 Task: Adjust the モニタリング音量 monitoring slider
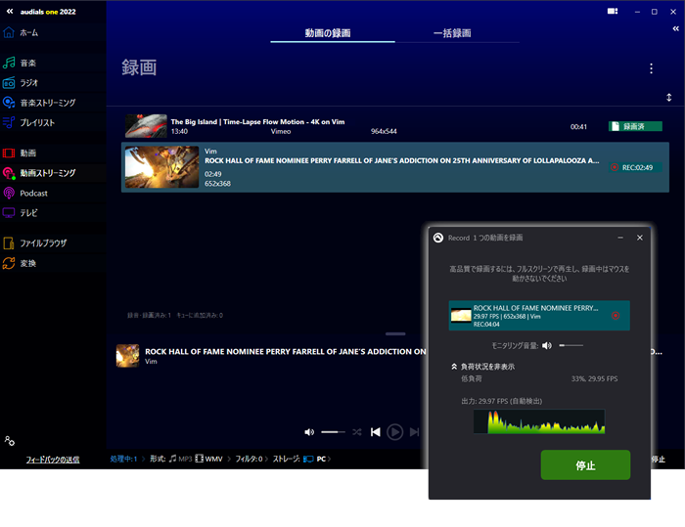571,346
